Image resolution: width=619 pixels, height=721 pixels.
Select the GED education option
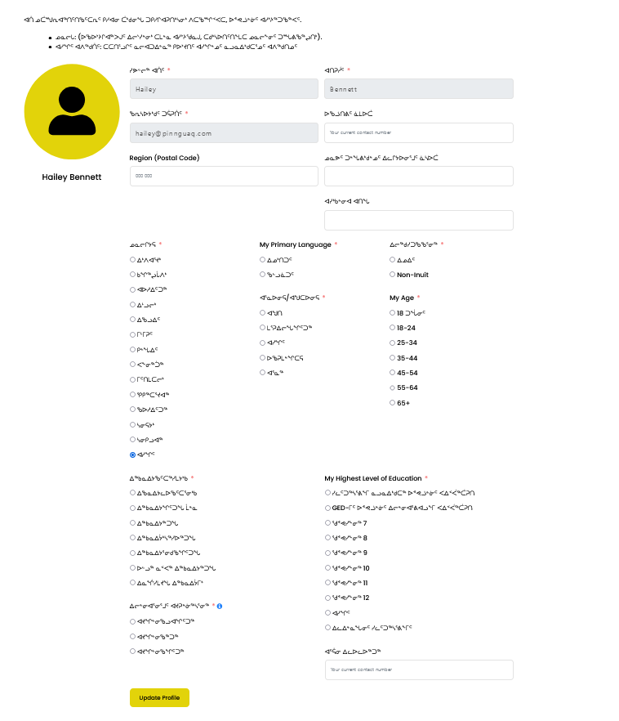click(327, 508)
